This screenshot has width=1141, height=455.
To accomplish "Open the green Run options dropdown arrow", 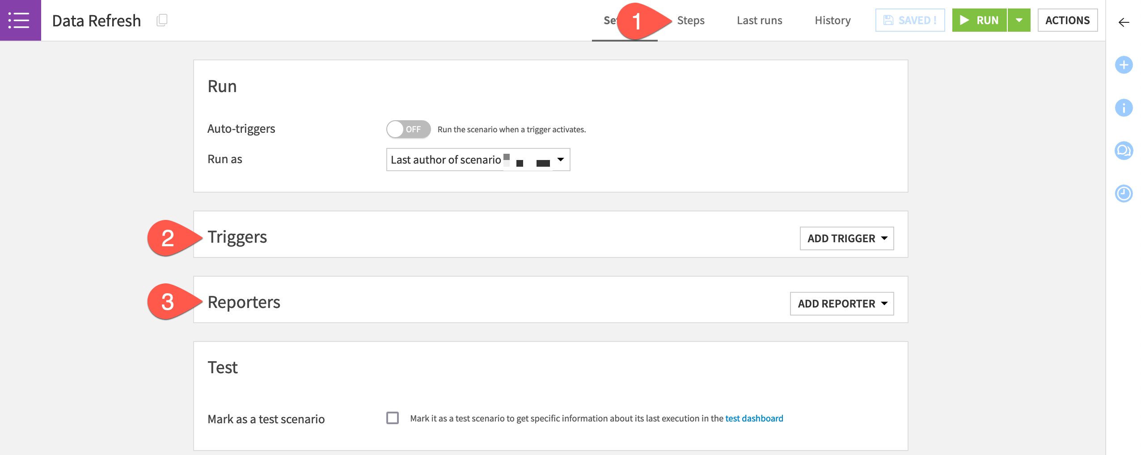I will click(1018, 20).
